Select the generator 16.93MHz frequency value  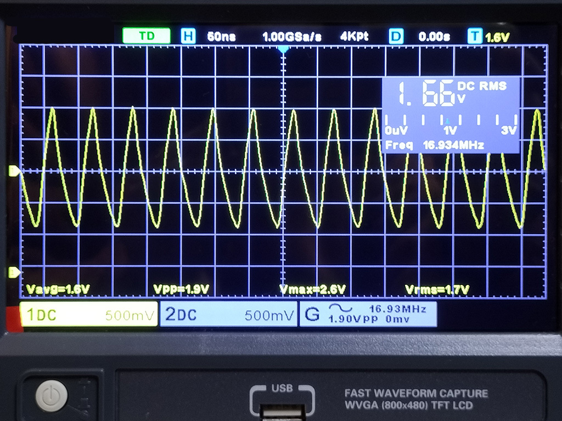pyautogui.click(x=397, y=309)
